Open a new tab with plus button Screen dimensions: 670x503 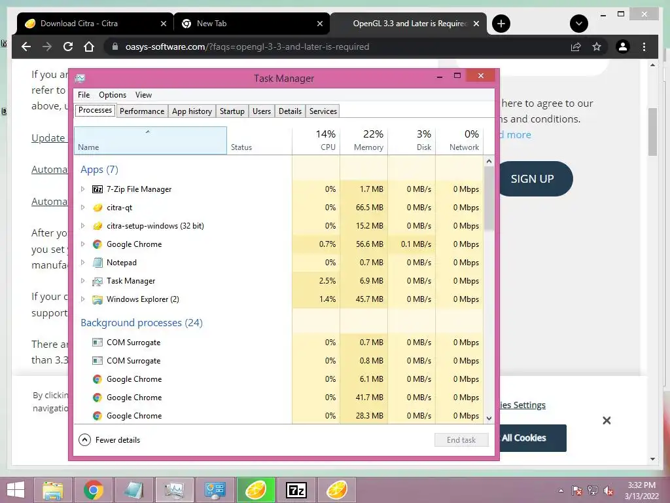tap(501, 24)
